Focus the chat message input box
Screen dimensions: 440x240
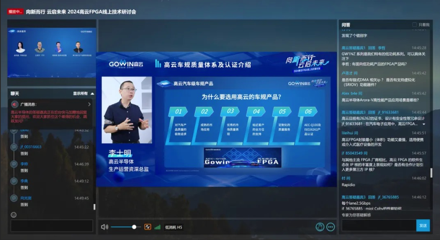tap(52, 226)
